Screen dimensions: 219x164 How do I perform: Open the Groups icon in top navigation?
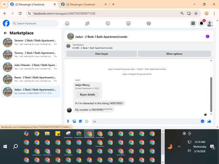pyautogui.click(x=148, y=23)
